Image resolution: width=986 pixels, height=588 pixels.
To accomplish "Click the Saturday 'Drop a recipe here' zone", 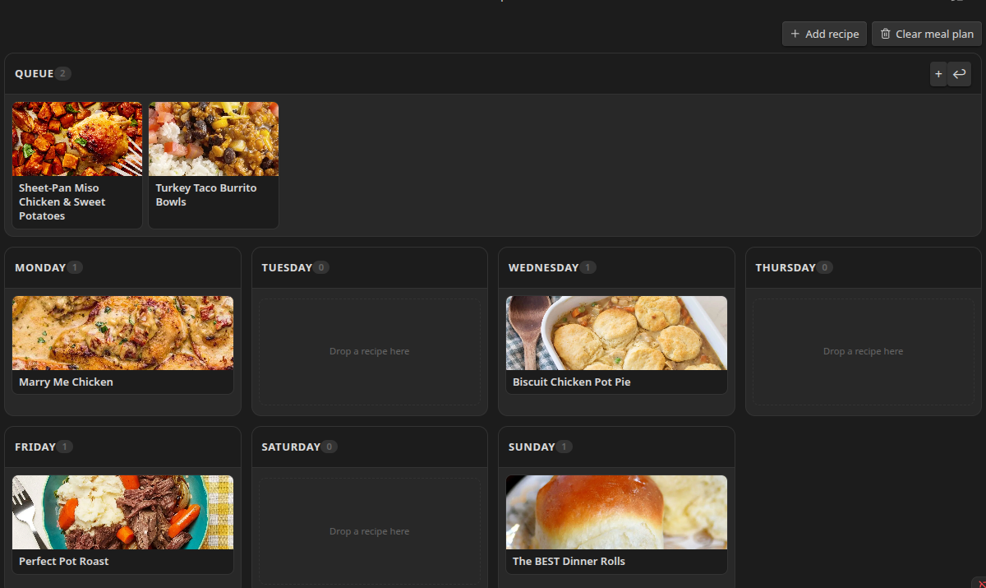I will point(370,531).
